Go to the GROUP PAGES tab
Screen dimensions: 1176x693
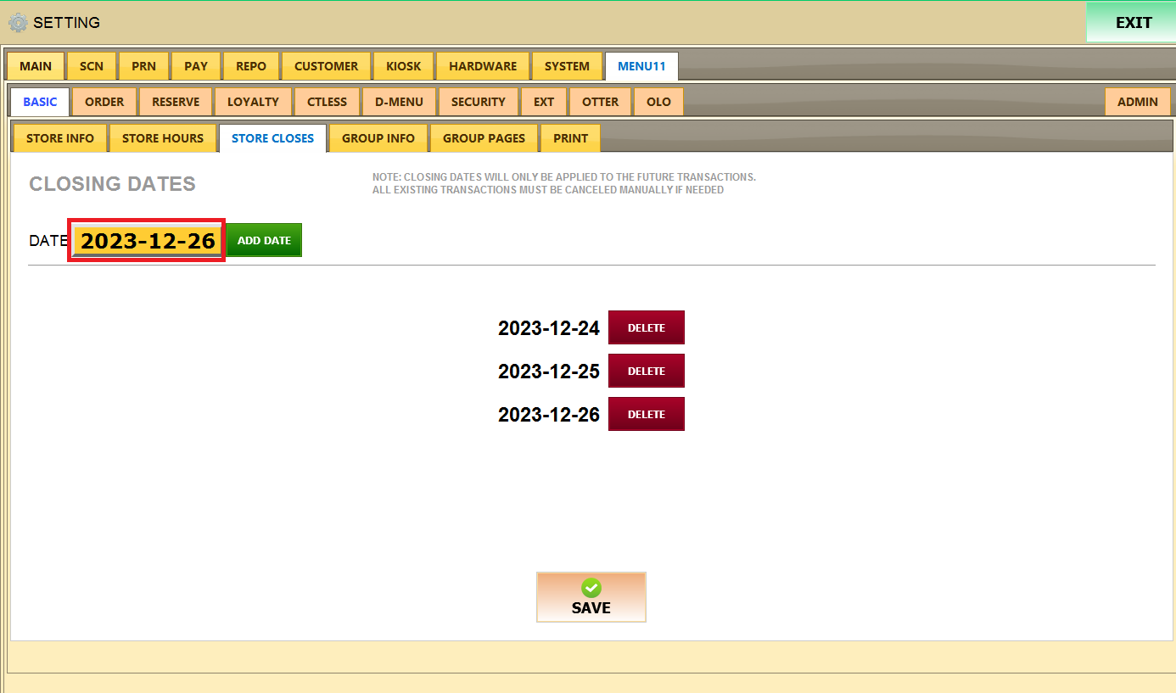click(484, 138)
